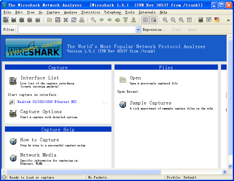Open the Telephony menu
This screenshot has height=181, width=234.
click(112, 12)
